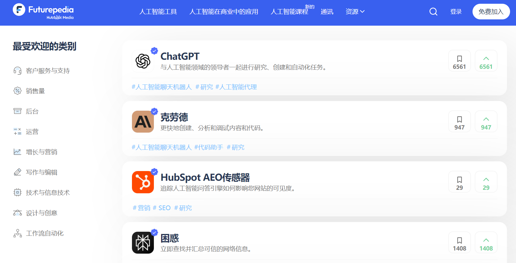The width and height of the screenshot is (516, 263).
Task: Click ChatGPT's #研究 tag
Action: pos(204,87)
